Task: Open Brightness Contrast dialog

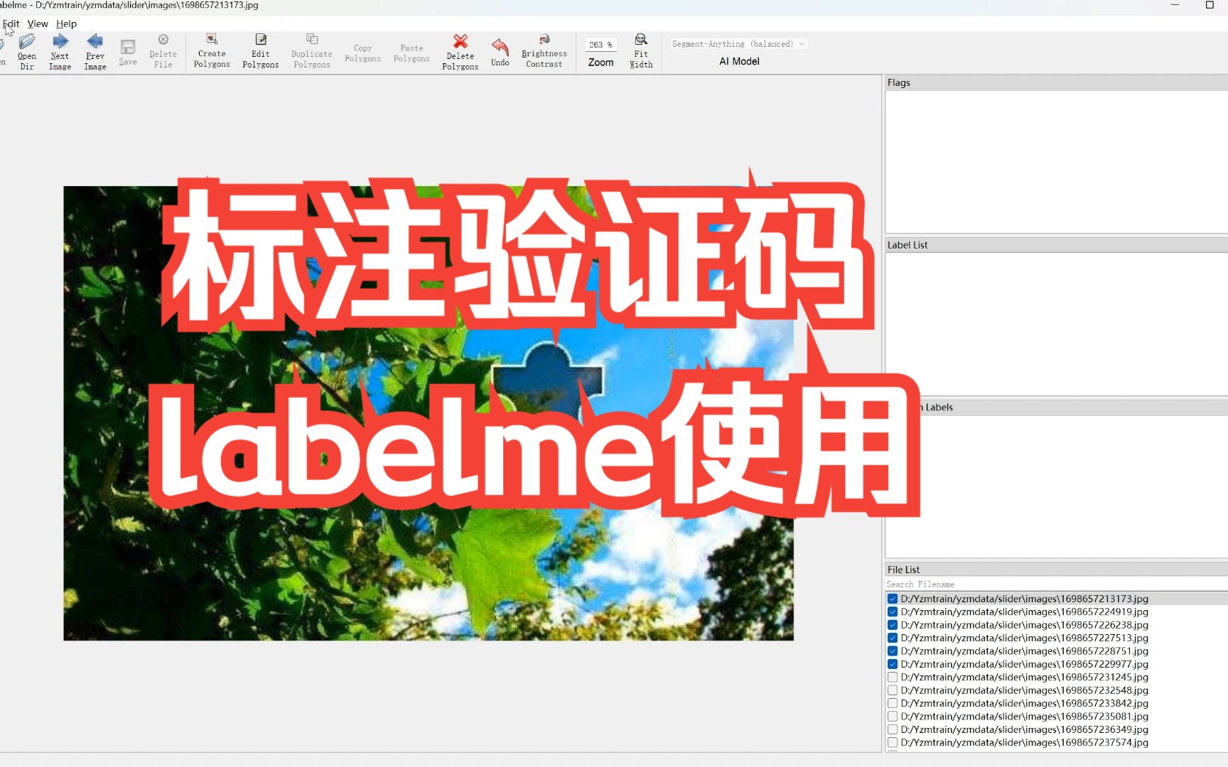Action: coord(544,51)
